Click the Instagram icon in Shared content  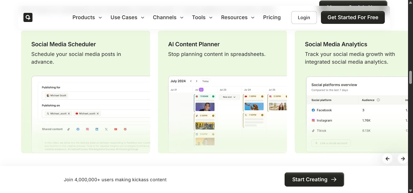[88, 129]
